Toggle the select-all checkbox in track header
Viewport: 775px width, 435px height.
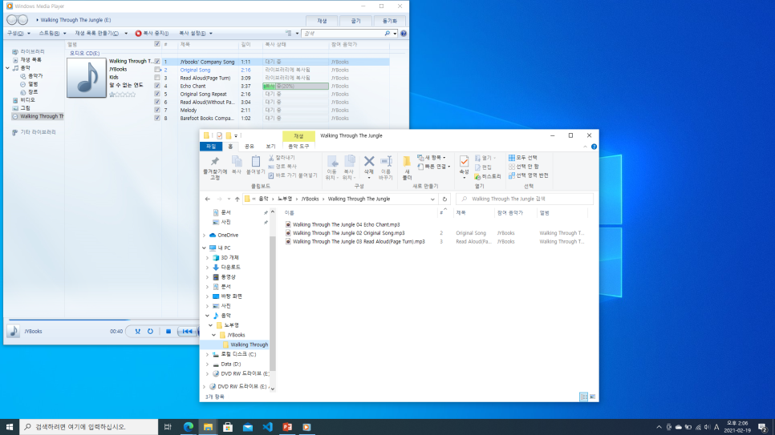pyautogui.click(x=157, y=44)
